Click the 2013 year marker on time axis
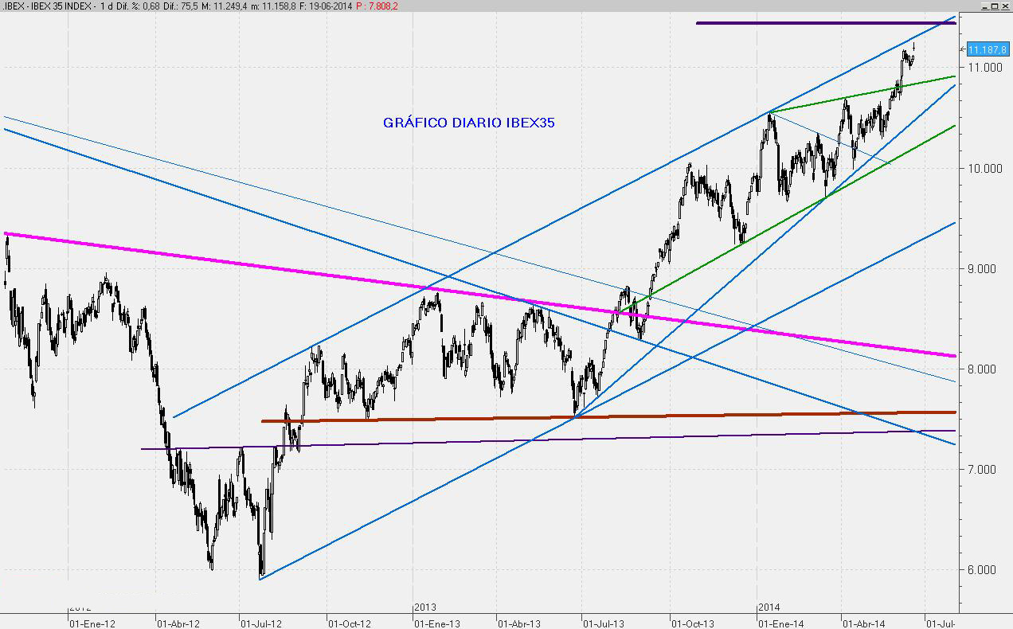Screen dimensions: 1013x629 pos(424,608)
